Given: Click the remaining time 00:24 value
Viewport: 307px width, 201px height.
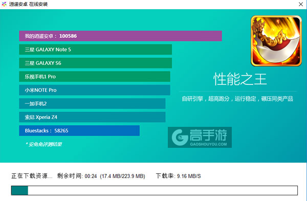Looking at the screenshot, I should 91,176.
